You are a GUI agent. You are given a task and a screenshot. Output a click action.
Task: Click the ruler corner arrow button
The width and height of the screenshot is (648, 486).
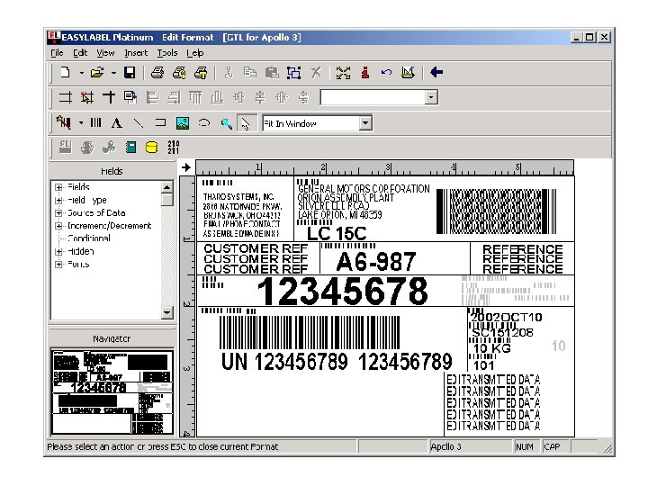point(186,167)
